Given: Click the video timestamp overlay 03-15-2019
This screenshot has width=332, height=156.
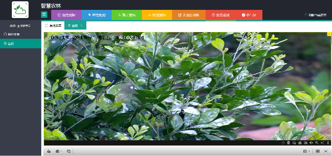Looking at the screenshot, I should [98, 38].
